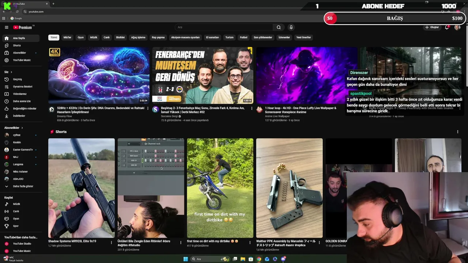Open options for Walther PPK short

319,242
